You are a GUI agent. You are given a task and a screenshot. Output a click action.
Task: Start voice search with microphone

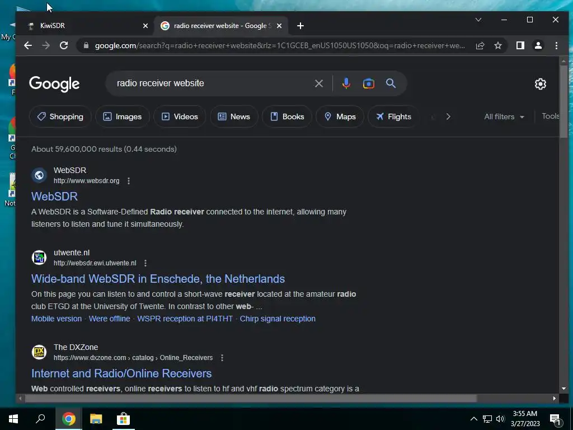click(346, 83)
